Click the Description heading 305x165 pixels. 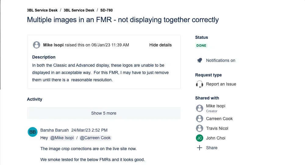44,57
